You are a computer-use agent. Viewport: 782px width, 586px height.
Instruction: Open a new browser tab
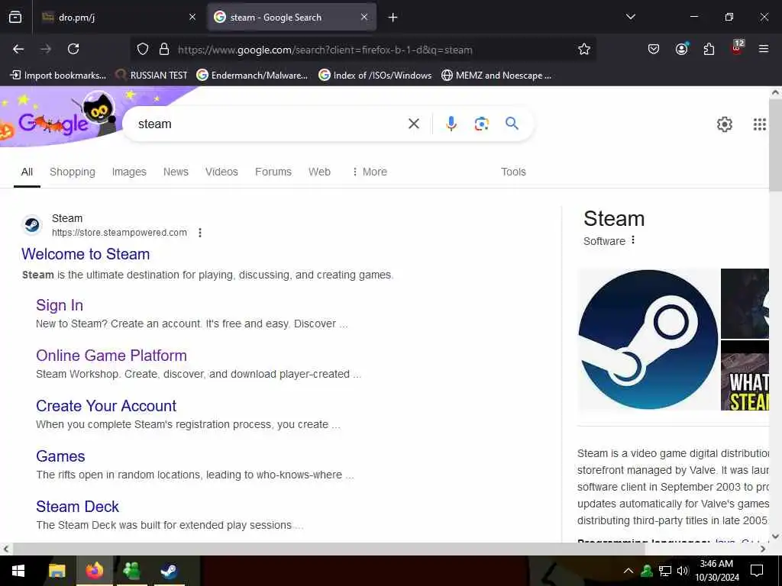pyautogui.click(x=393, y=18)
